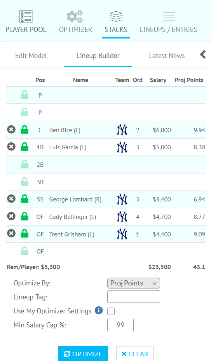Image resolution: width=211 pixels, height=362 pixels.
Task: Remove George Lombard from the lineup
Action: pos(11,199)
